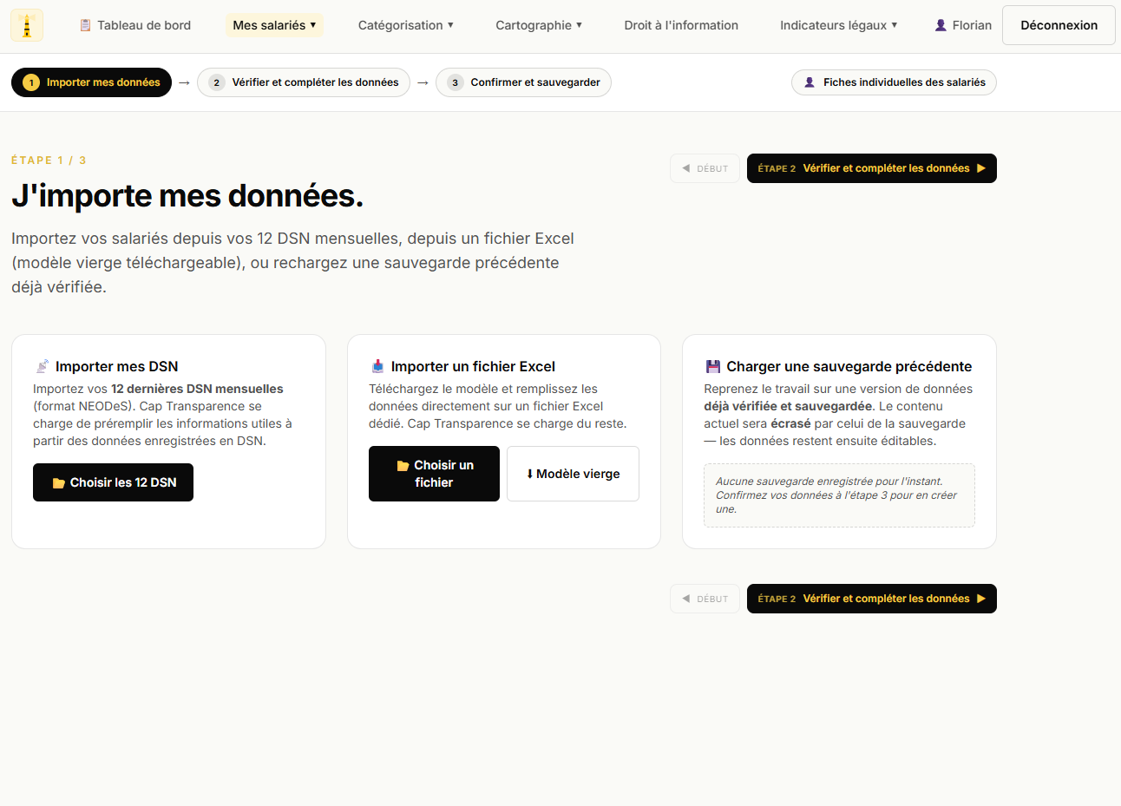Click the Aucune sauvegarde enregistrée notice box
The height and width of the screenshot is (806, 1121).
click(x=839, y=495)
